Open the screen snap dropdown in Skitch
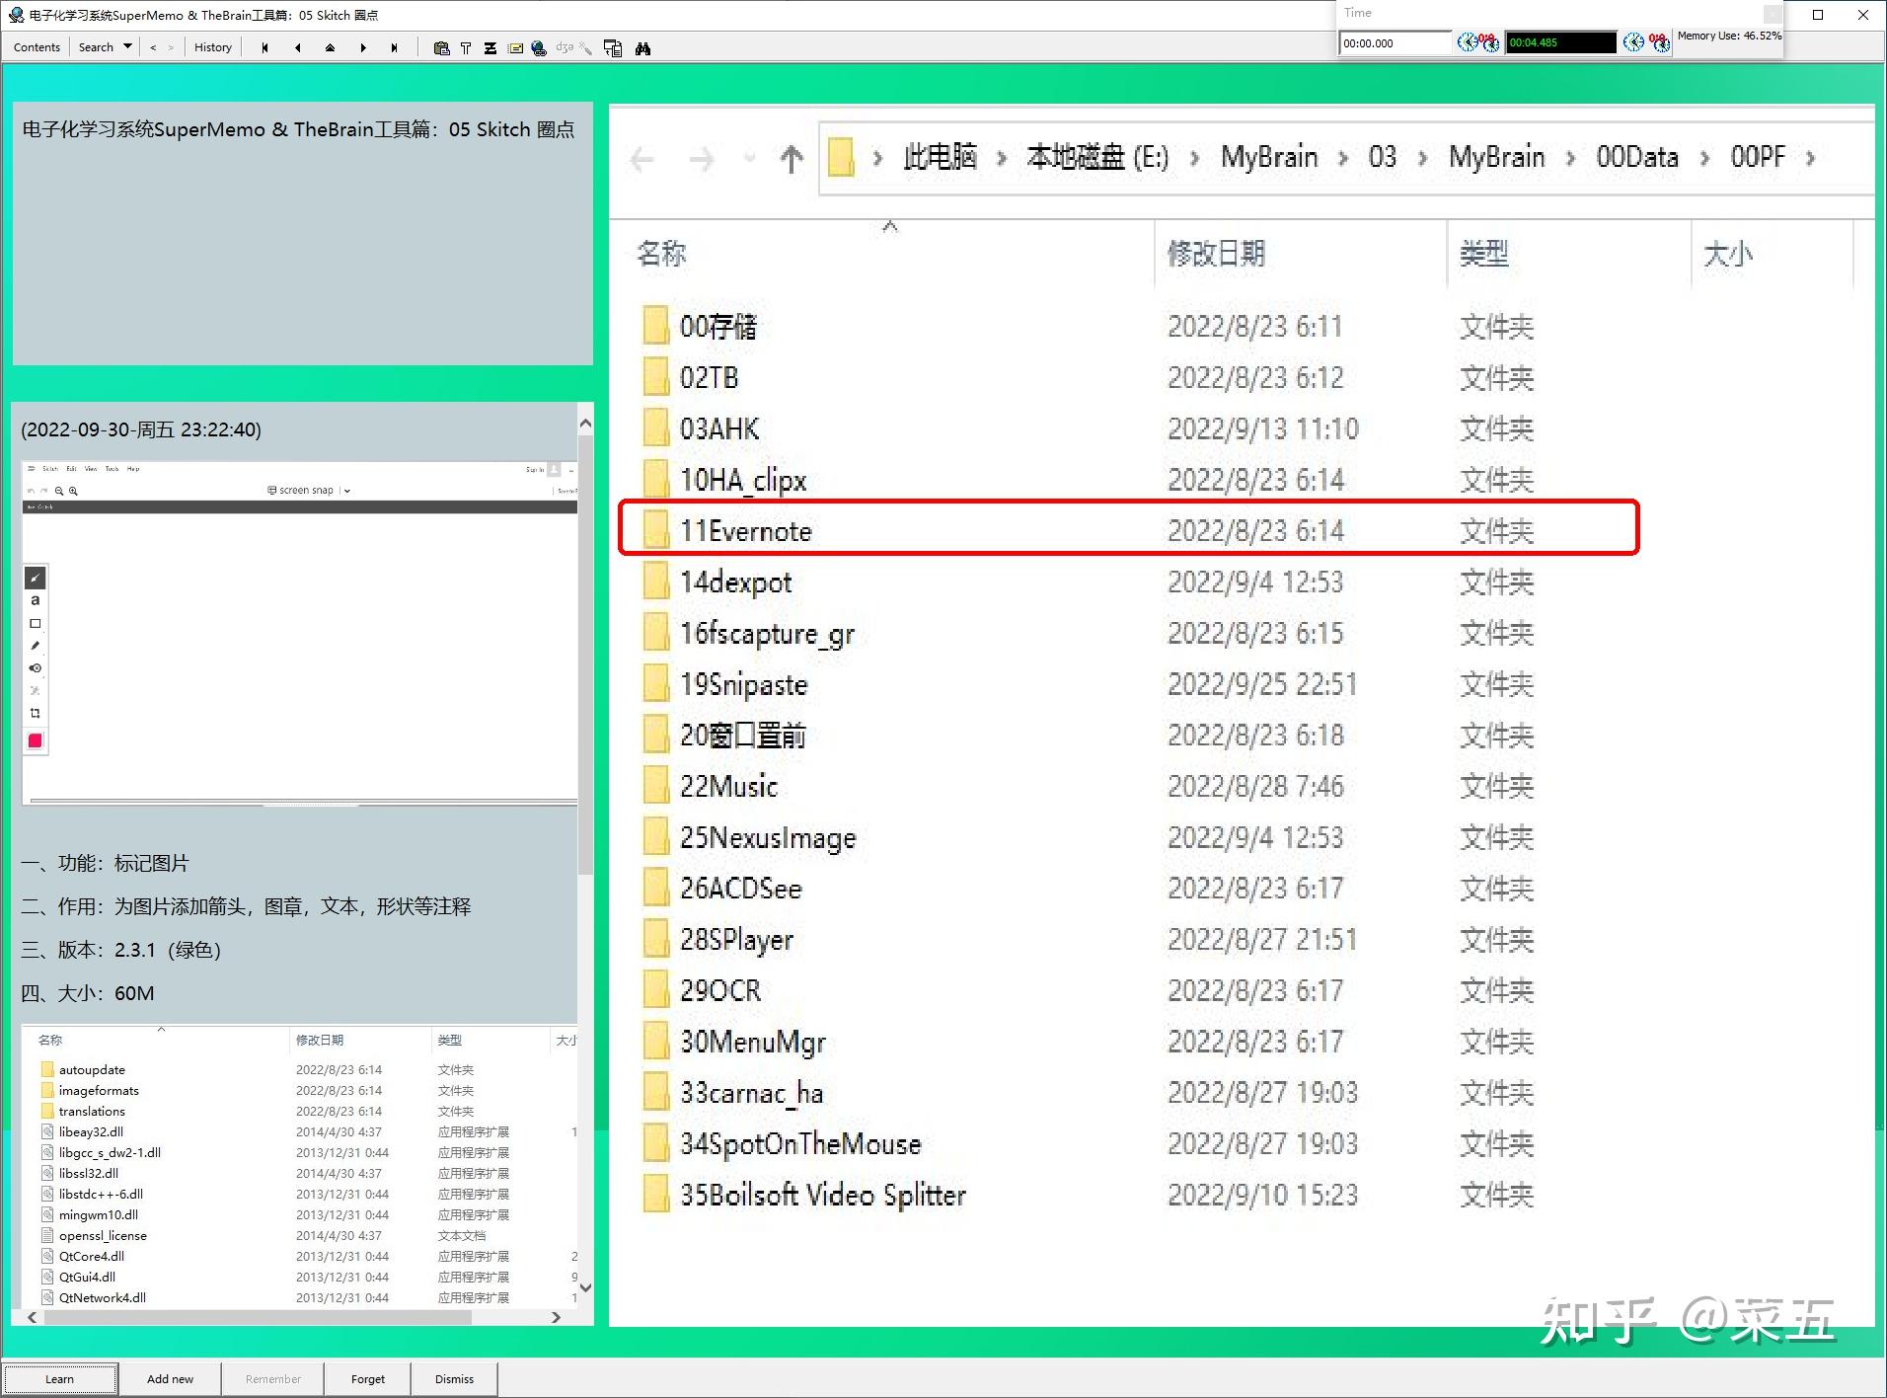This screenshot has width=1887, height=1398. [347, 491]
